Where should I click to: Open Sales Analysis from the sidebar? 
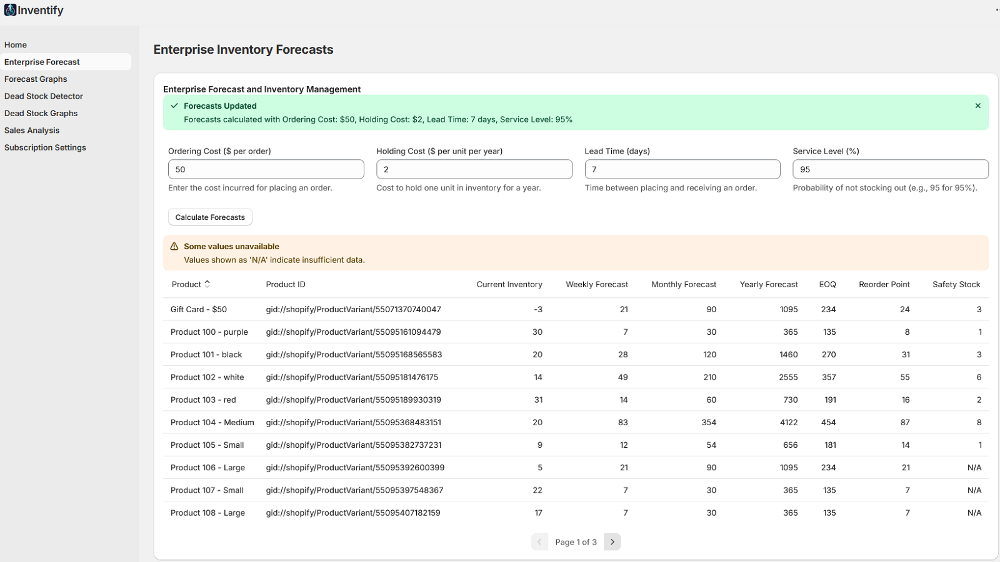31,130
